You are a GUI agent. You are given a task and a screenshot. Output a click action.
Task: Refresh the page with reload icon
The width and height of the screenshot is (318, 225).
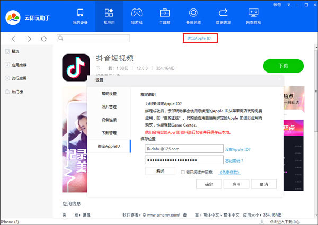(44, 39)
